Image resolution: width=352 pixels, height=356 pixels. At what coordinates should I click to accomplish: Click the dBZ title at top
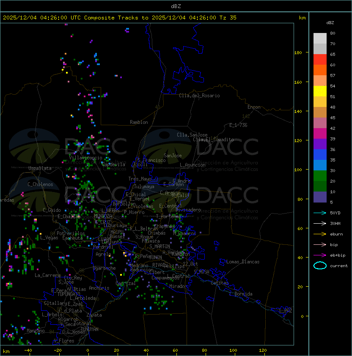176,6
